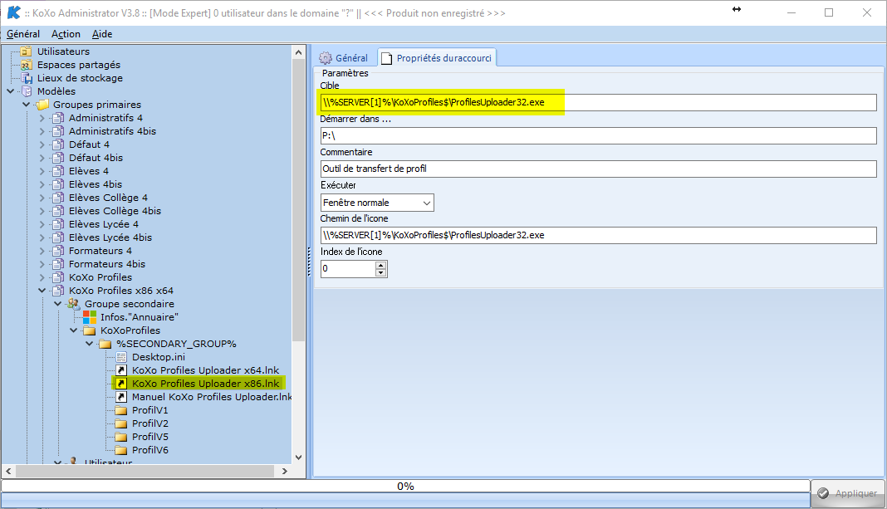Click the 0% progress bar
Screen dimensions: 887x509
click(x=405, y=486)
